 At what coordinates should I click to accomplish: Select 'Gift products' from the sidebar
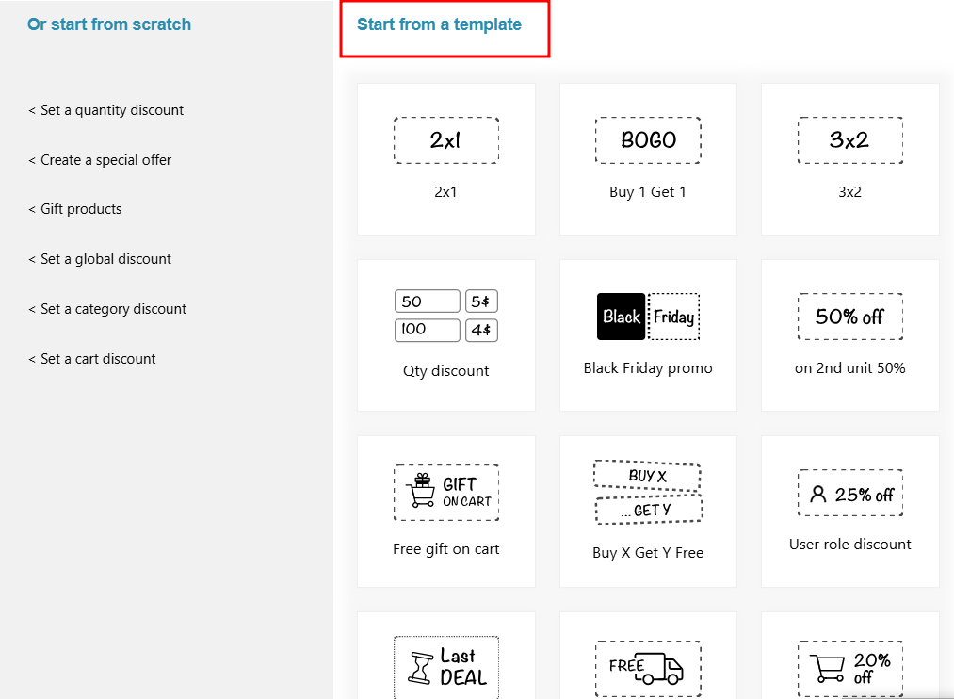coord(75,209)
